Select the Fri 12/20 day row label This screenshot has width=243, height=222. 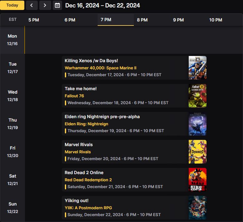point(12,152)
